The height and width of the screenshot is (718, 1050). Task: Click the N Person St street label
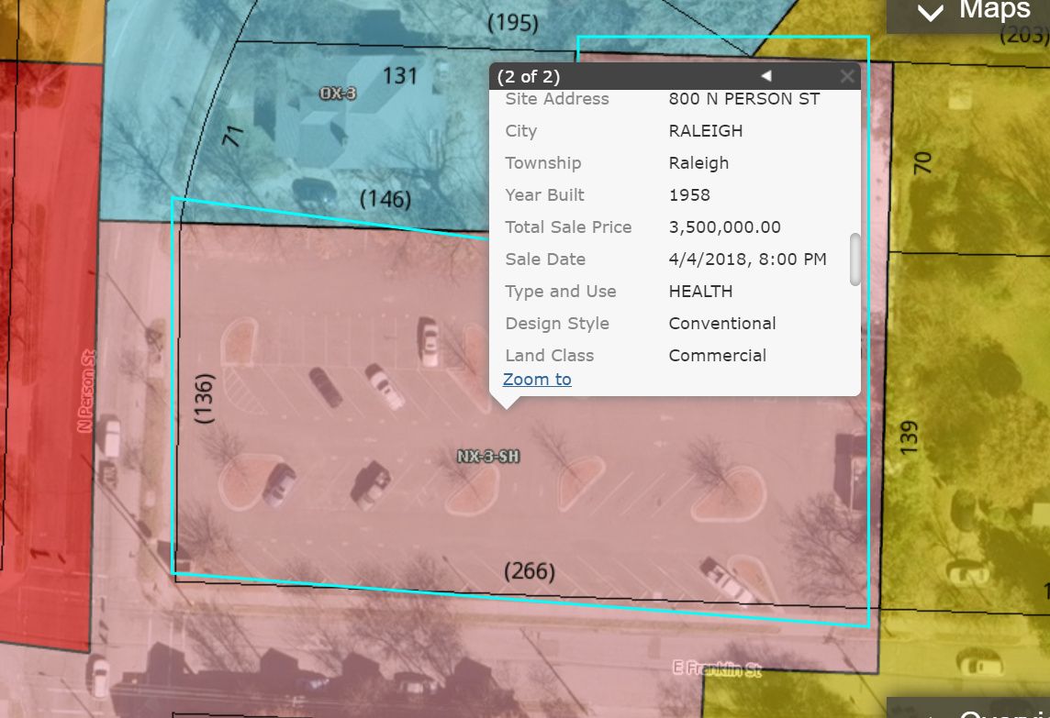[x=85, y=391]
